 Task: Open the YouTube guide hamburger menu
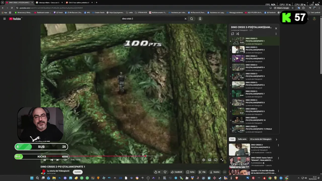point(4,19)
